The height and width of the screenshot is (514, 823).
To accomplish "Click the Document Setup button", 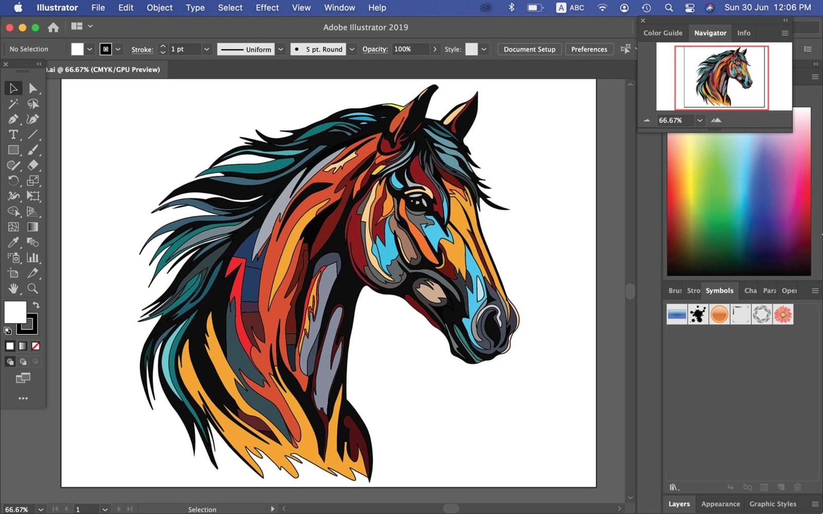I will click(x=529, y=49).
